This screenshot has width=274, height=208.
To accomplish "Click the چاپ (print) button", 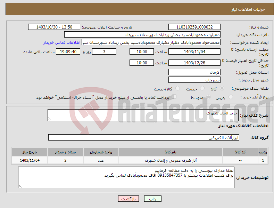I will click(x=152, y=199).
